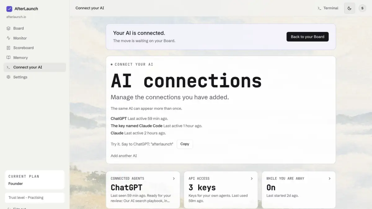The width and height of the screenshot is (372, 209).
Task: Click the Monitor pulse icon
Action: pos(8,38)
